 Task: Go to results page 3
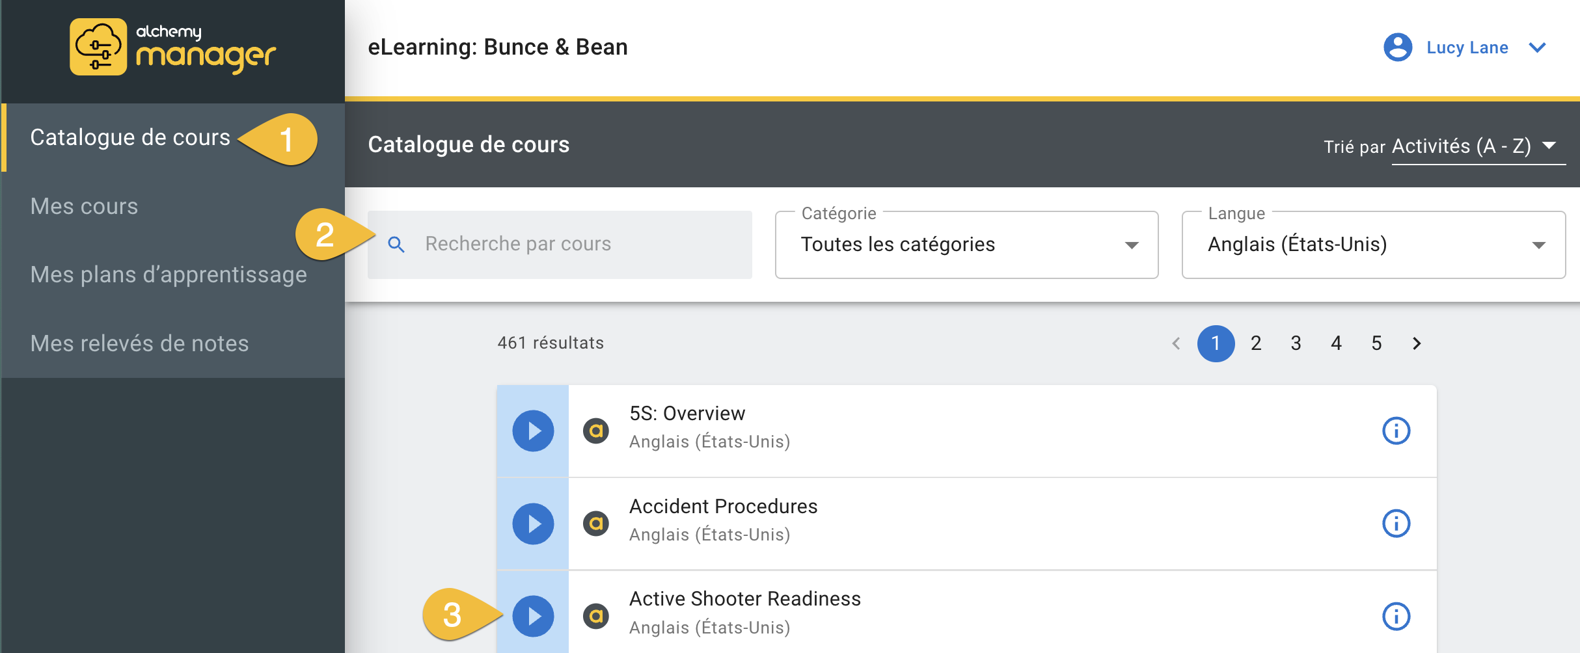[1296, 343]
